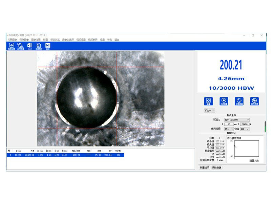Click the 视频设置 toolbar icon

[11, 46]
